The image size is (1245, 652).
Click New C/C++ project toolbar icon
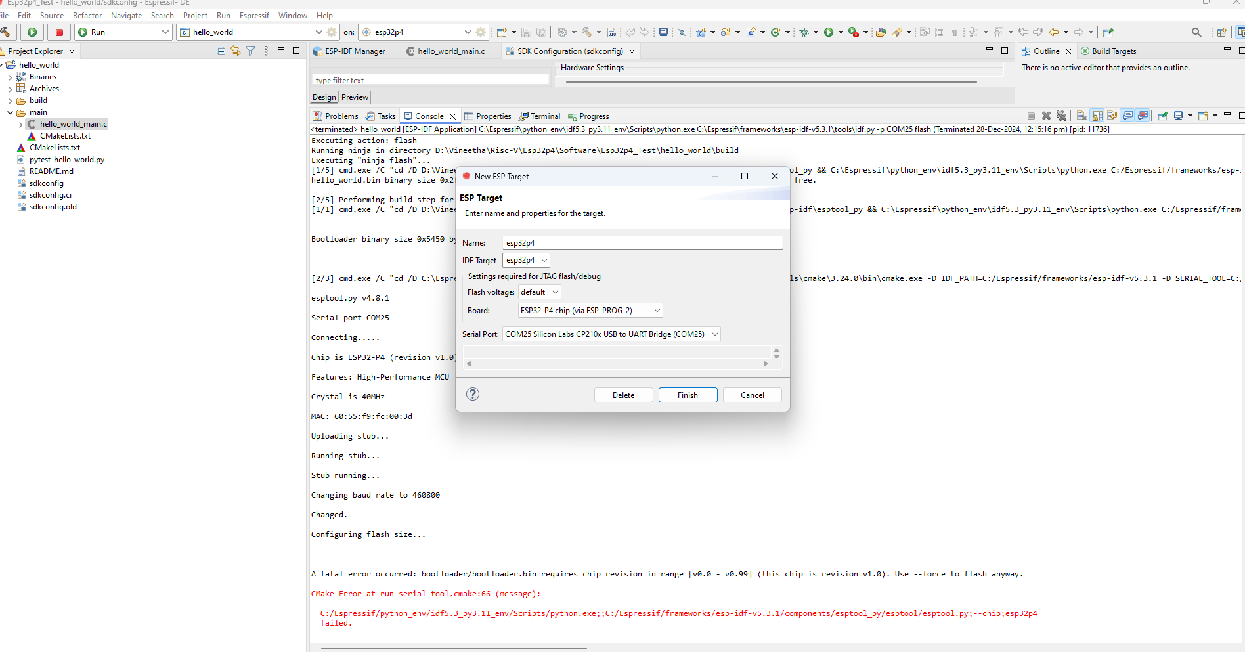coord(701,32)
